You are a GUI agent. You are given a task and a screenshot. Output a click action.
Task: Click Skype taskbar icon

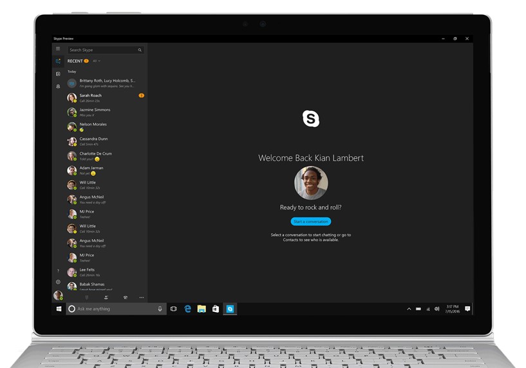click(230, 309)
